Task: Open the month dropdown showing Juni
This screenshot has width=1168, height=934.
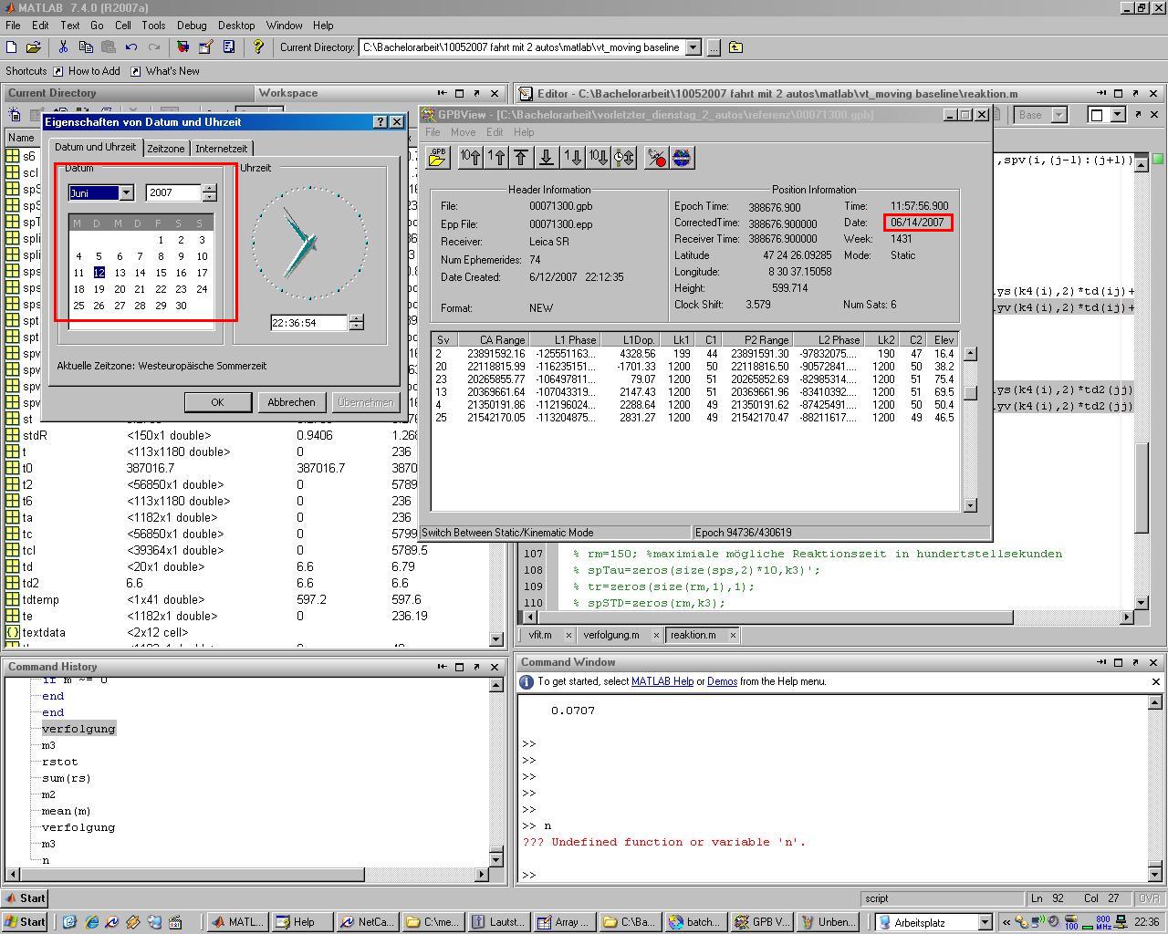Action: pyautogui.click(x=126, y=192)
